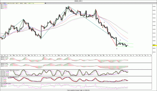Click the RSI indicator panel title

[x=6, y=84]
